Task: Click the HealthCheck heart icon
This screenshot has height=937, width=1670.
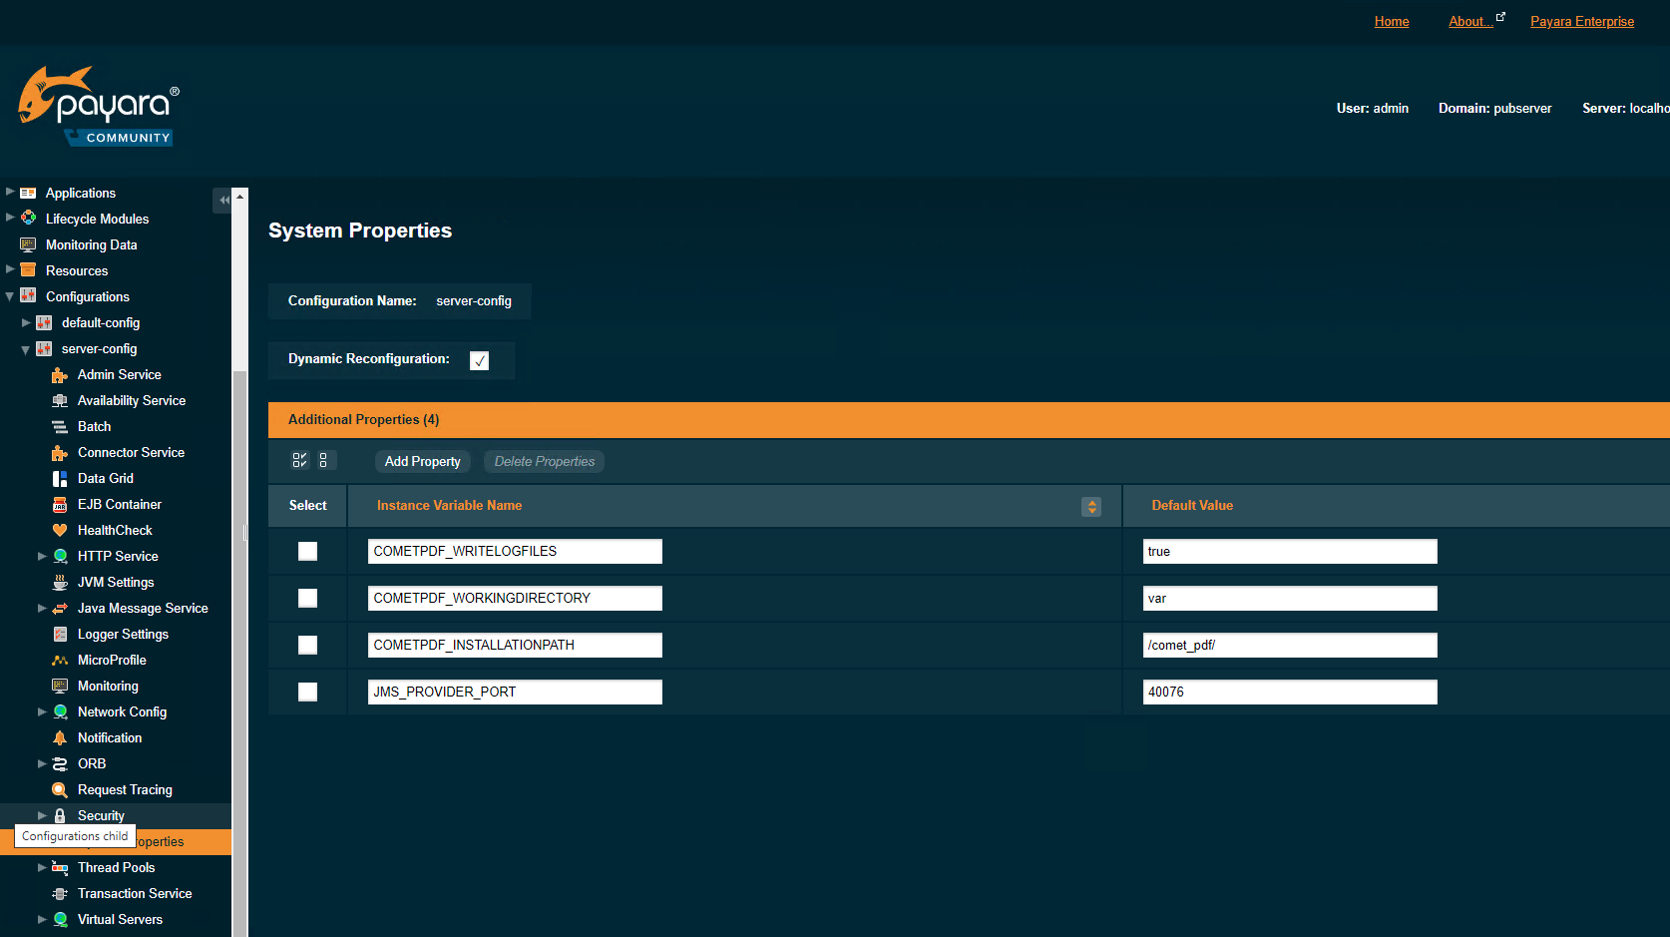Action: 60,531
